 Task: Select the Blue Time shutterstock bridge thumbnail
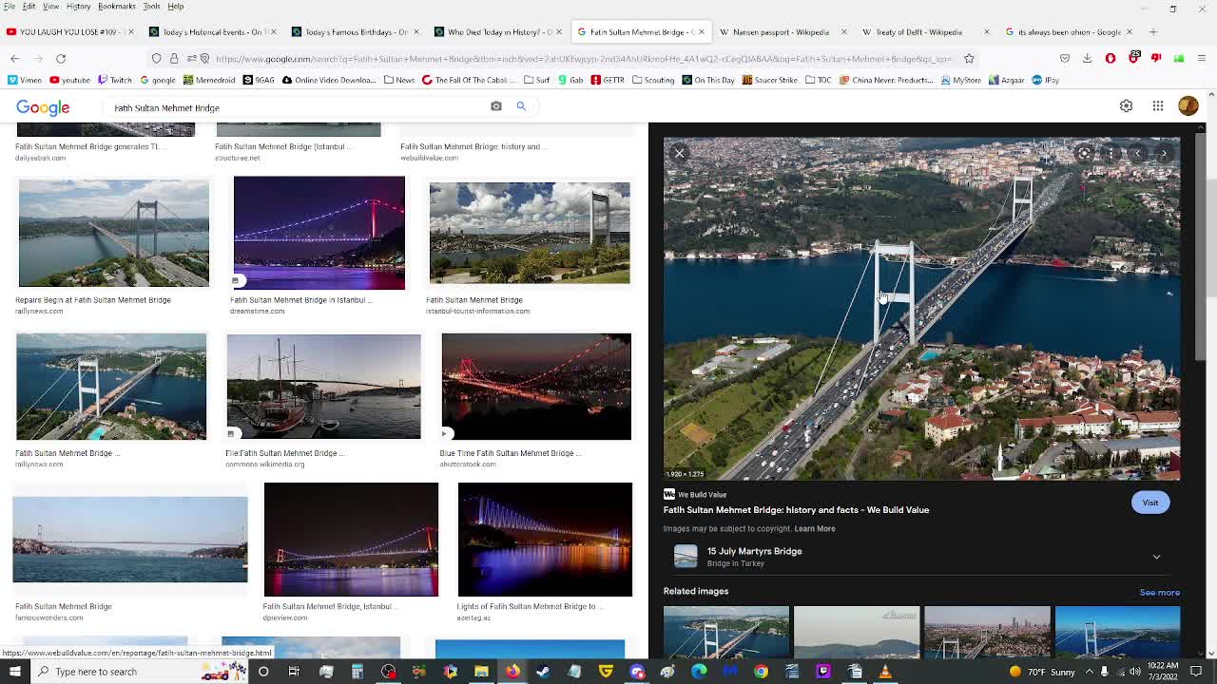click(536, 387)
